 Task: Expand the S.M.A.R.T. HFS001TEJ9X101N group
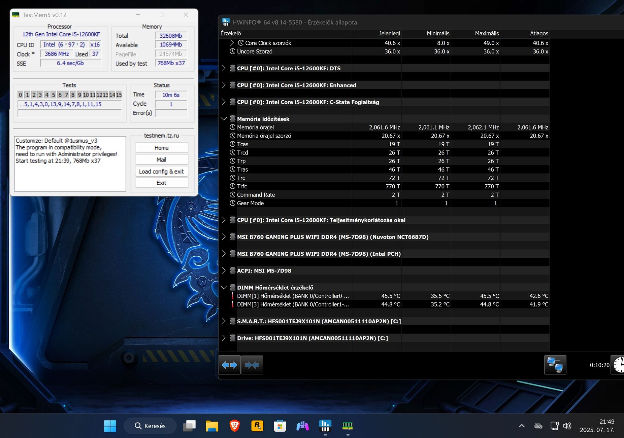click(224, 321)
